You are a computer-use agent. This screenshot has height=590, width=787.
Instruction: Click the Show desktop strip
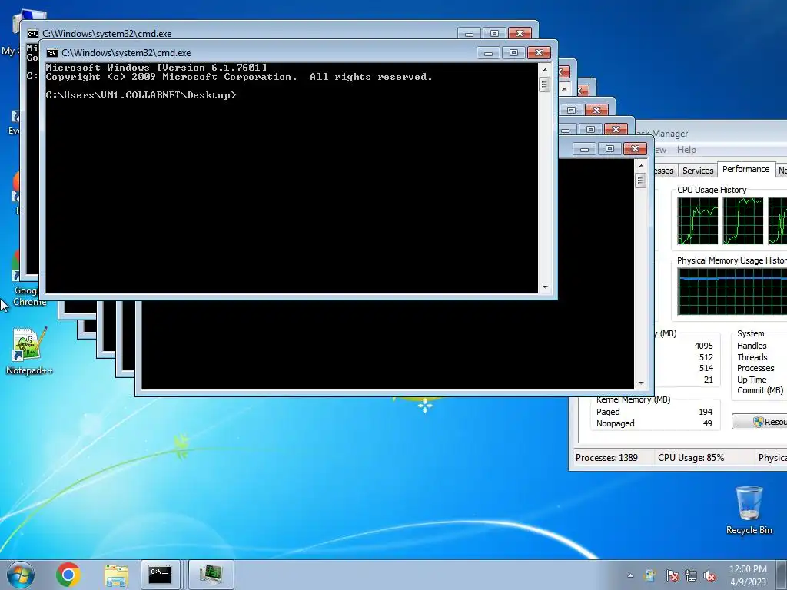[783, 575]
